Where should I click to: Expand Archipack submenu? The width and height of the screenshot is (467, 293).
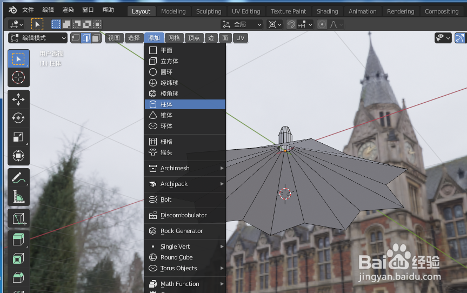pyautogui.click(x=185, y=184)
